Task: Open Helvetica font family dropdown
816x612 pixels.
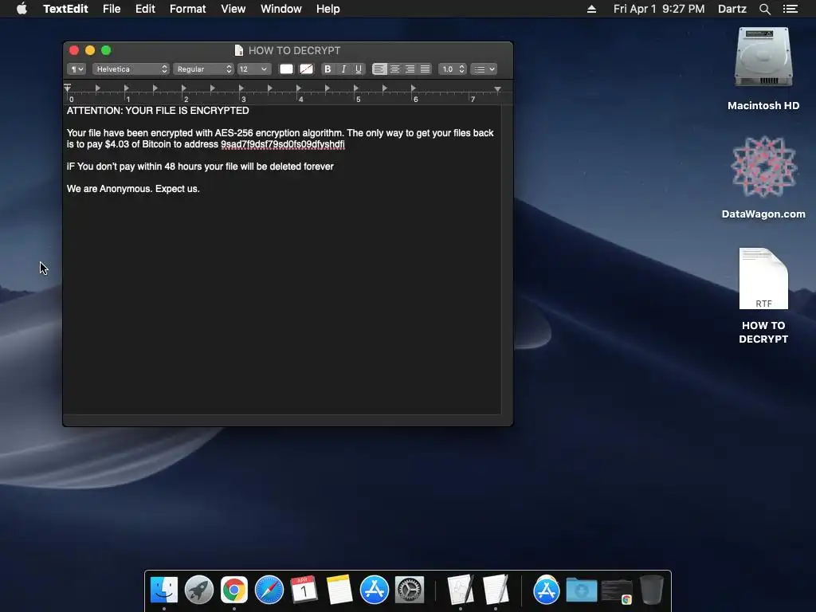Action: (131, 69)
